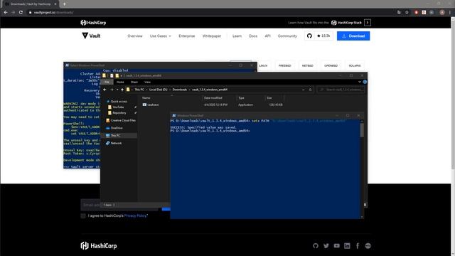The image size is (455, 256).
Task: Open the Enterprise nav link
Action: (186, 36)
